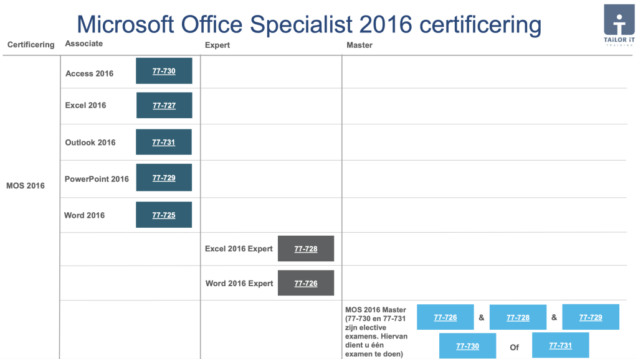Select the 'Excel 2016' Associate label

(x=85, y=105)
